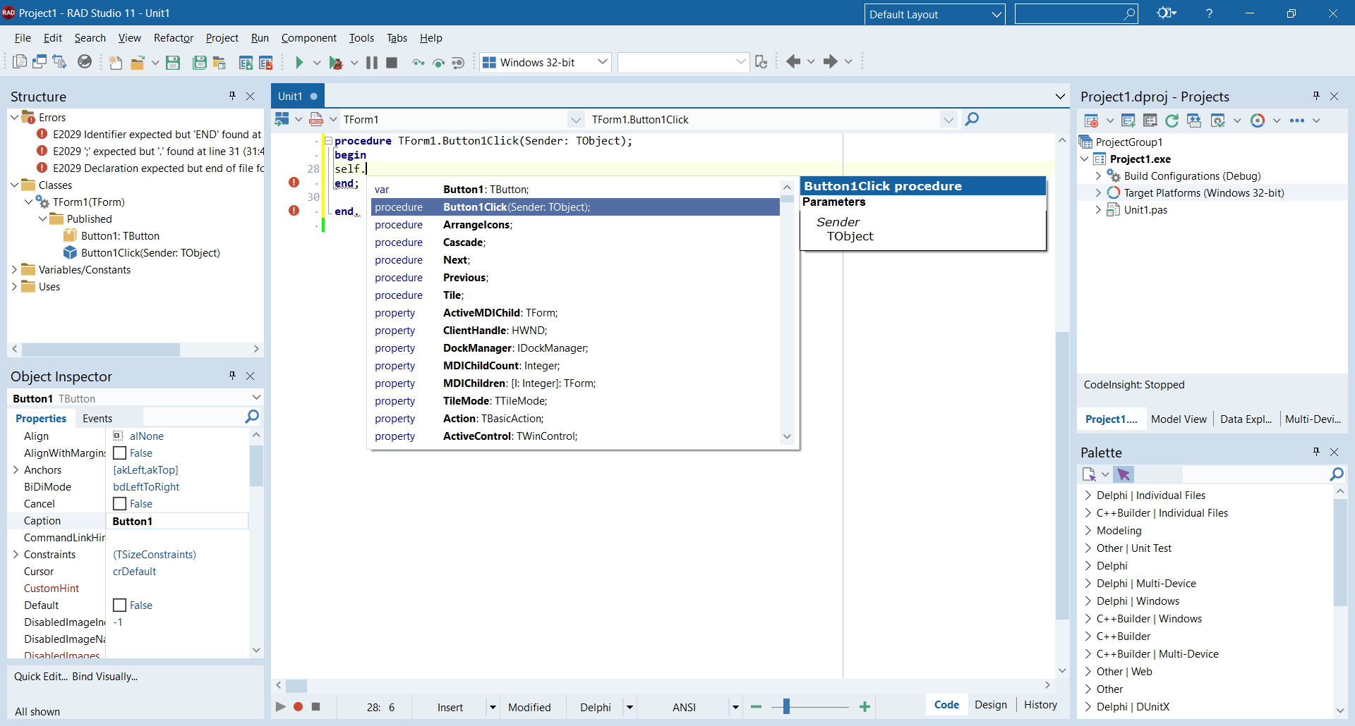Click the Open folder icon in toolbar

(138, 63)
